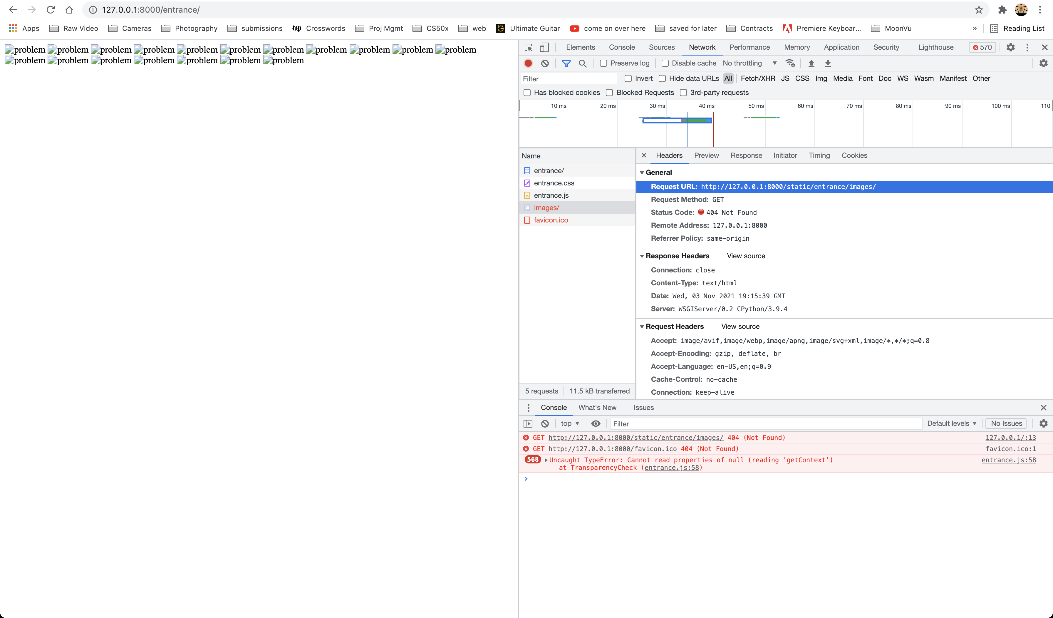Viewport: 1053px width, 618px height.
Task: Open network search magnifier icon
Action: click(x=583, y=63)
